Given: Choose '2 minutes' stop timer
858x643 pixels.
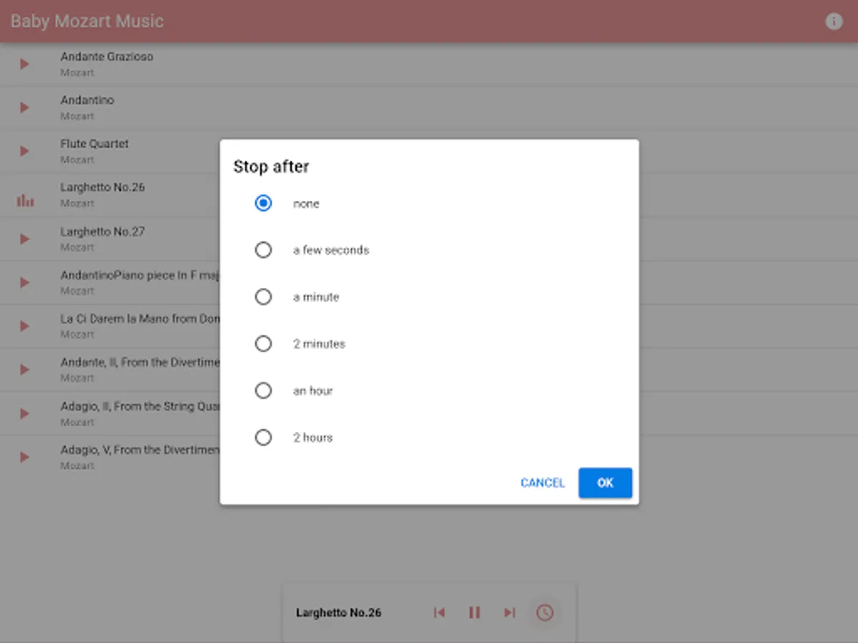Looking at the screenshot, I should point(264,344).
